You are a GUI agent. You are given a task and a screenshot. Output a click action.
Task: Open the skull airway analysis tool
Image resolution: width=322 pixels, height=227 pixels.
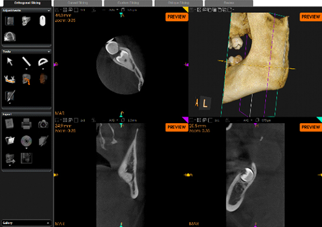tap(26, 79)
